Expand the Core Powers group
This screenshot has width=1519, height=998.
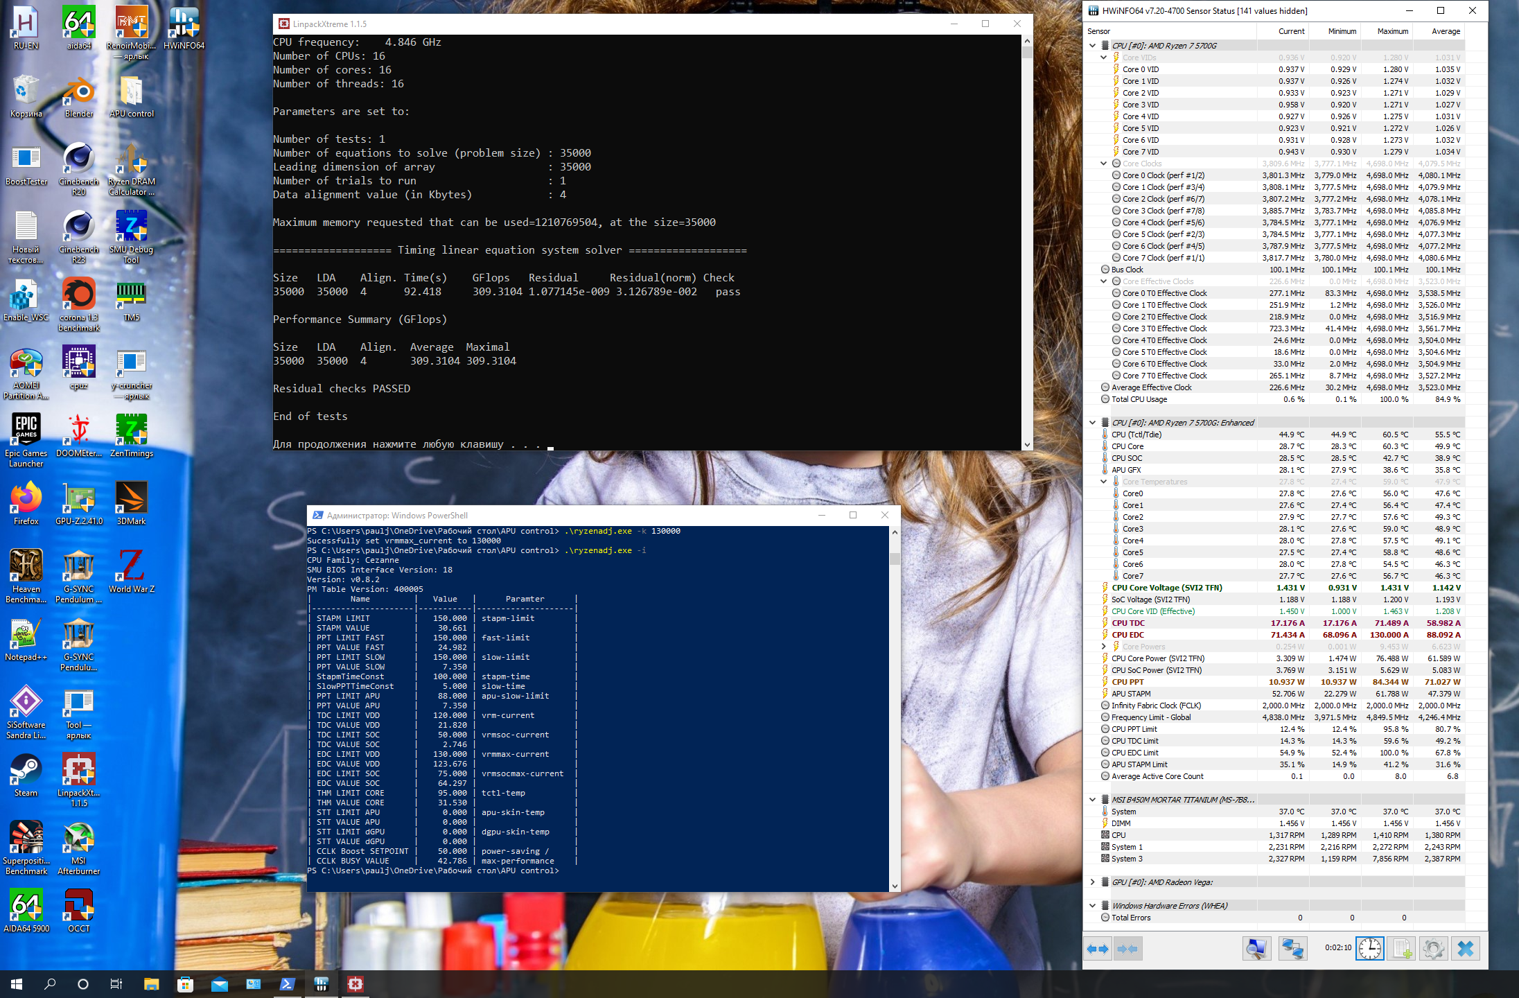pyautogui.click(x=1104, y=647)
